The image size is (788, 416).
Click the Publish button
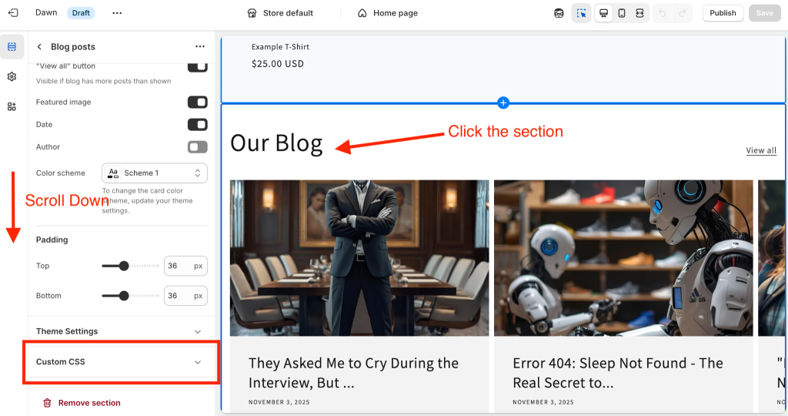[723, 13]
